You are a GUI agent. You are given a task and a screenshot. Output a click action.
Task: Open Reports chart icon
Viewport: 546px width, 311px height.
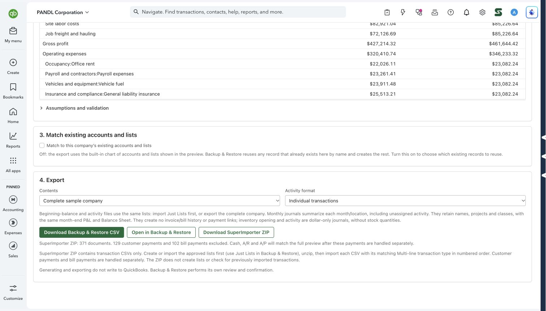[x=13, y=136]
